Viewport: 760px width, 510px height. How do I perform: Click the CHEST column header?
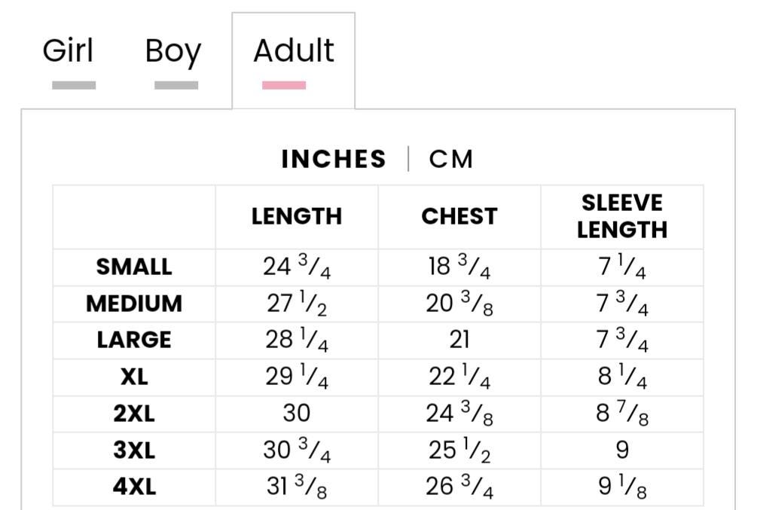pos(459,216)
